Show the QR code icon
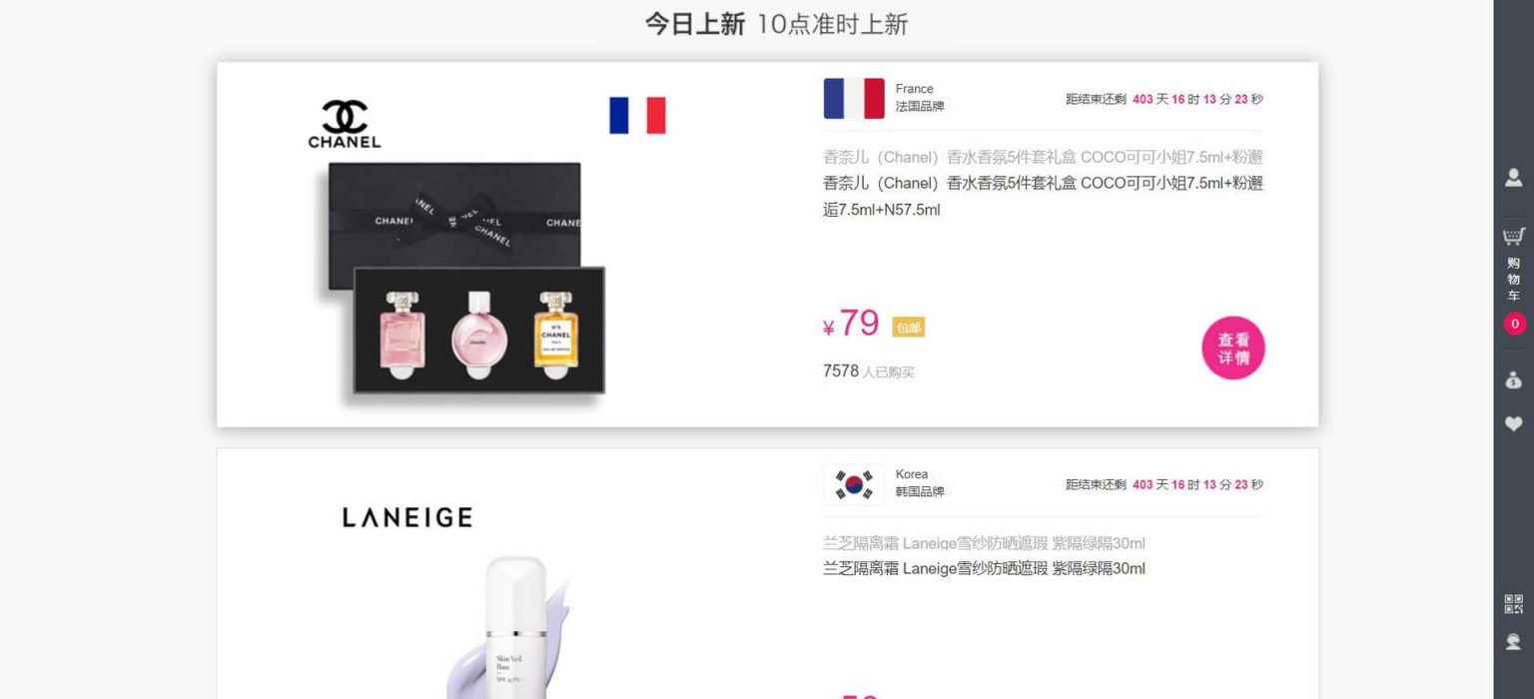The height and width of the screenshot is (699, 1534). [1514, 603]
